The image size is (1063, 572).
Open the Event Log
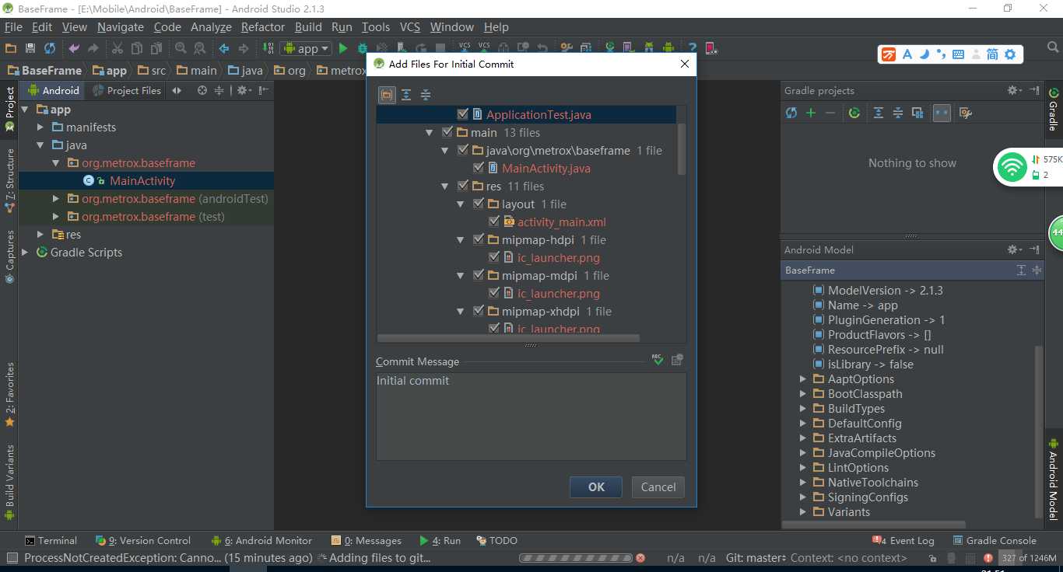coord(903,540)
